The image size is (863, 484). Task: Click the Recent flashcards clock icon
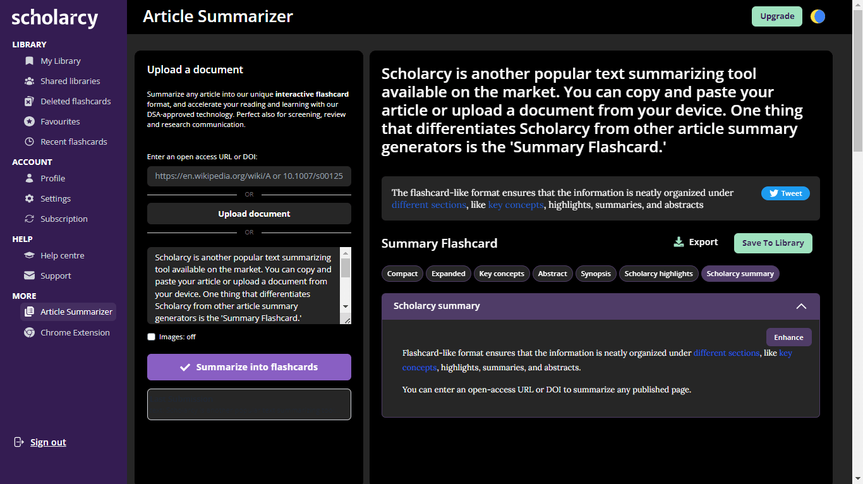tap(29, 142)
